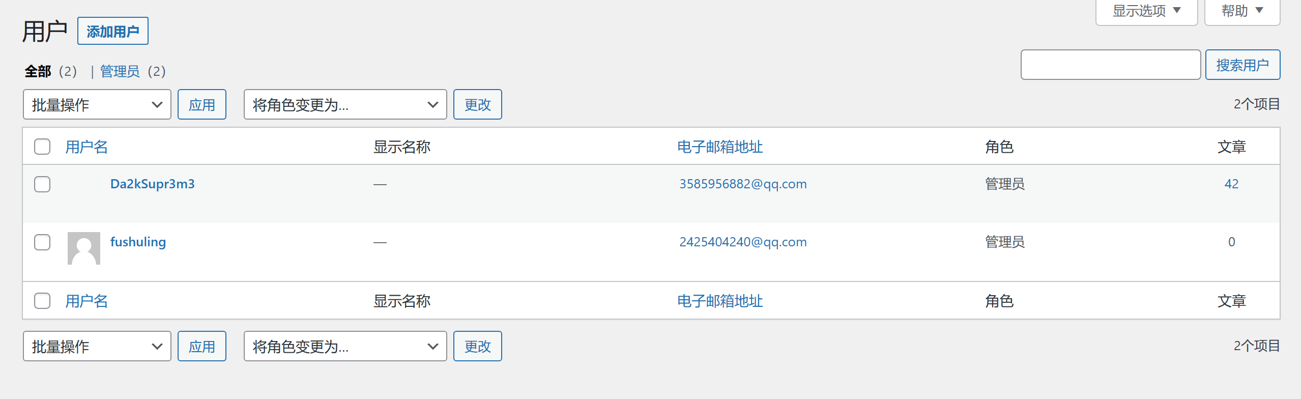This screenshot has height=399, width=1301.
Task: Open the bottom 批量操作 dropdown
Action: (x=97, y=347)
